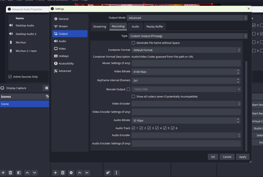The width and height of the screenshot is (263, 177).
Task: Toggle the Rescale Output checkbox
Action: pos(129,89)
